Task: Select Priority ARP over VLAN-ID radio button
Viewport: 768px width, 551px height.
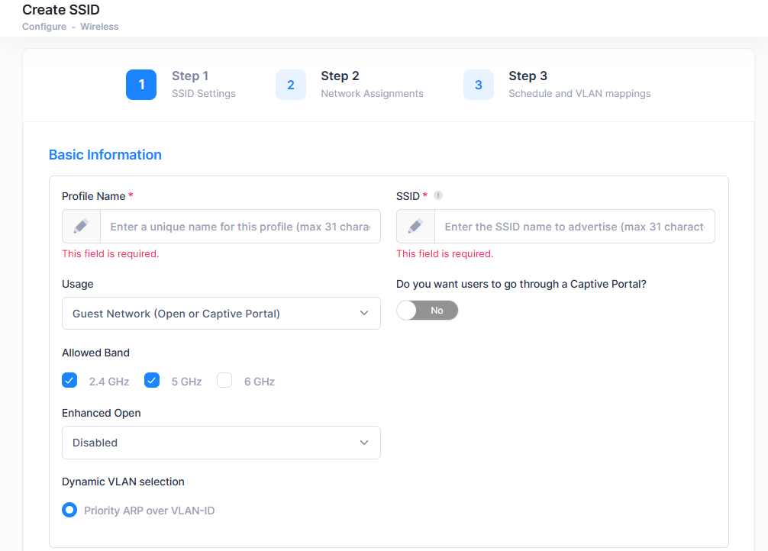Action: (x=69, y=510)
